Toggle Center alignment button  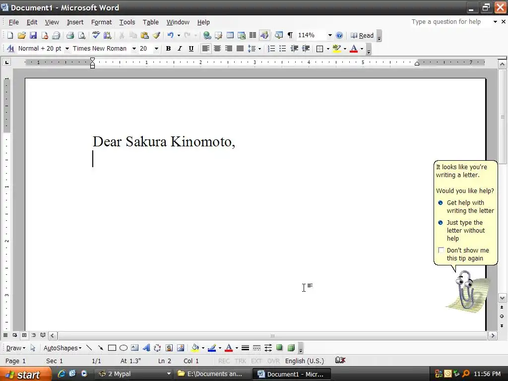click(x=217, y=49)
